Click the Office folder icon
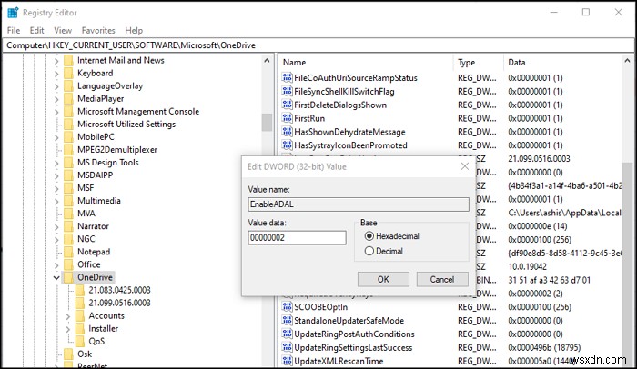This screenshot has width=637, height=369. [68, 264]
